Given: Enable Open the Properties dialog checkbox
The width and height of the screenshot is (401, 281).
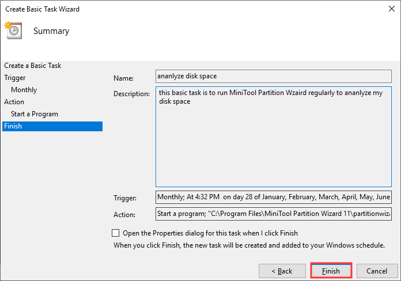Looking at the screenshot, I should pyautogui.click(x=116, y=233).
